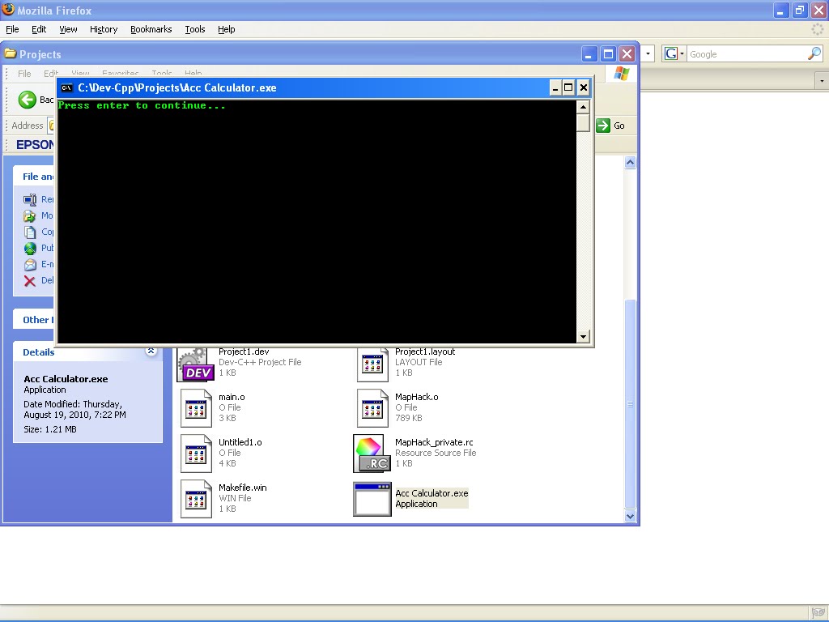Select the Untitled1.o file name
The image size is (829, 622).
(x=240, y=443)
